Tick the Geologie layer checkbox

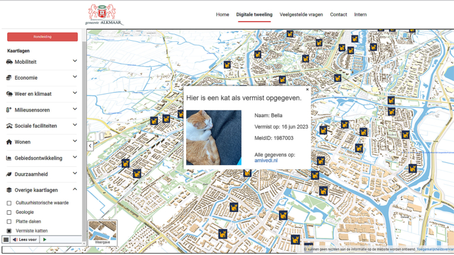9,212
